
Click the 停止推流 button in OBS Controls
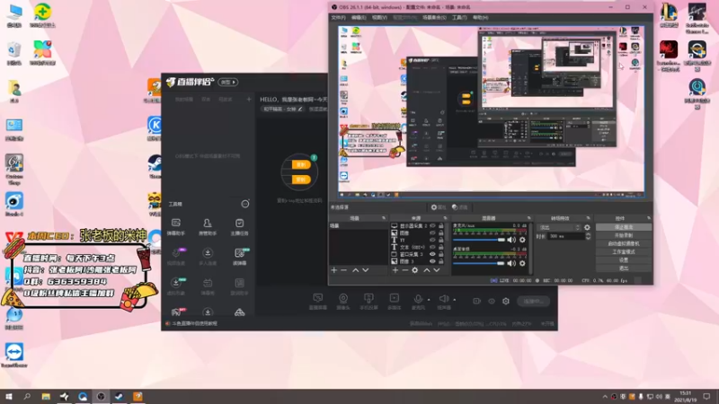pyautogui.click(x=624, y=227)
